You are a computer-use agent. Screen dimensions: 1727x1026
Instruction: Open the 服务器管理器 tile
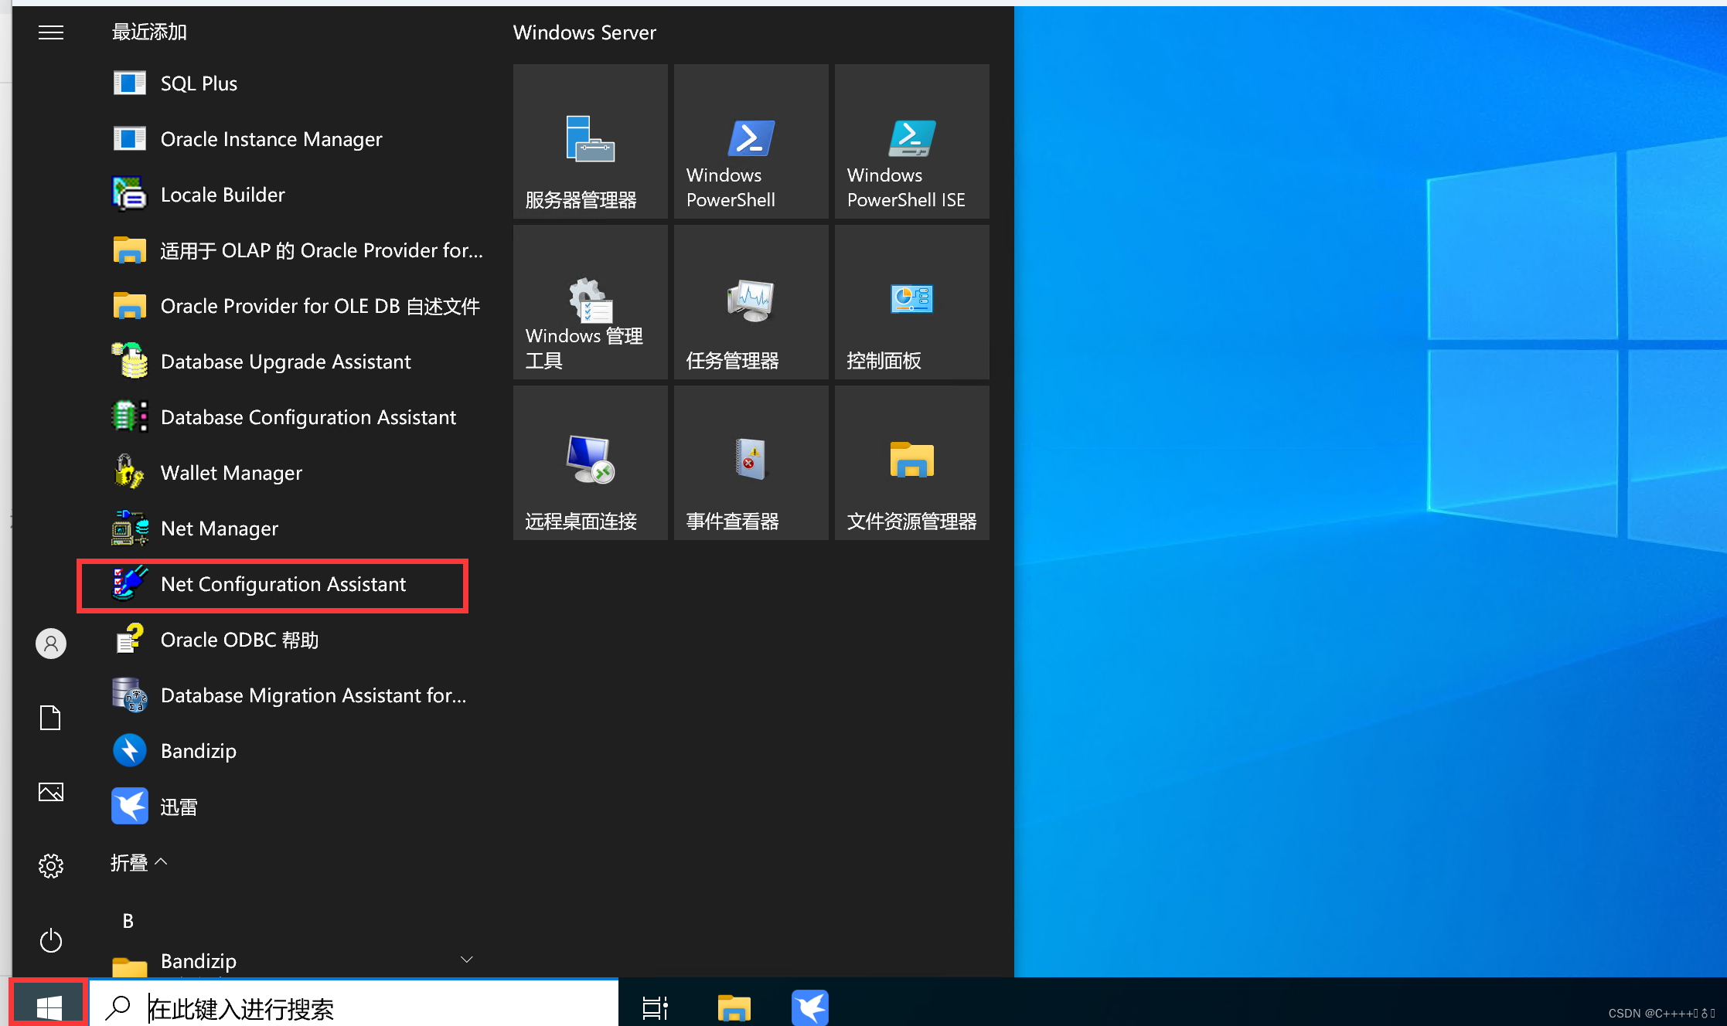click(x=590, y=142)
